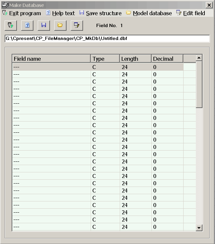The image size is (215, 244).
Task: Click the Edit field pencil icon button
Action: click(x=76, y=25)
